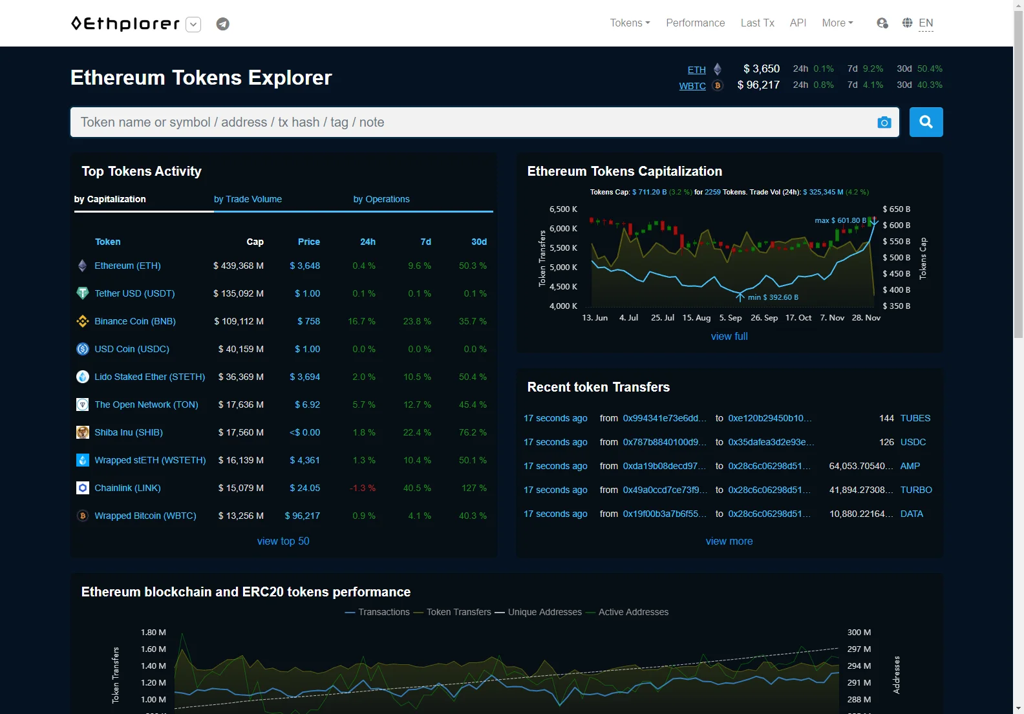The width and height of the screenshot is (1024, 714).
Task: Toggle Unique Addresses series in legend
Action: (539, 612)
